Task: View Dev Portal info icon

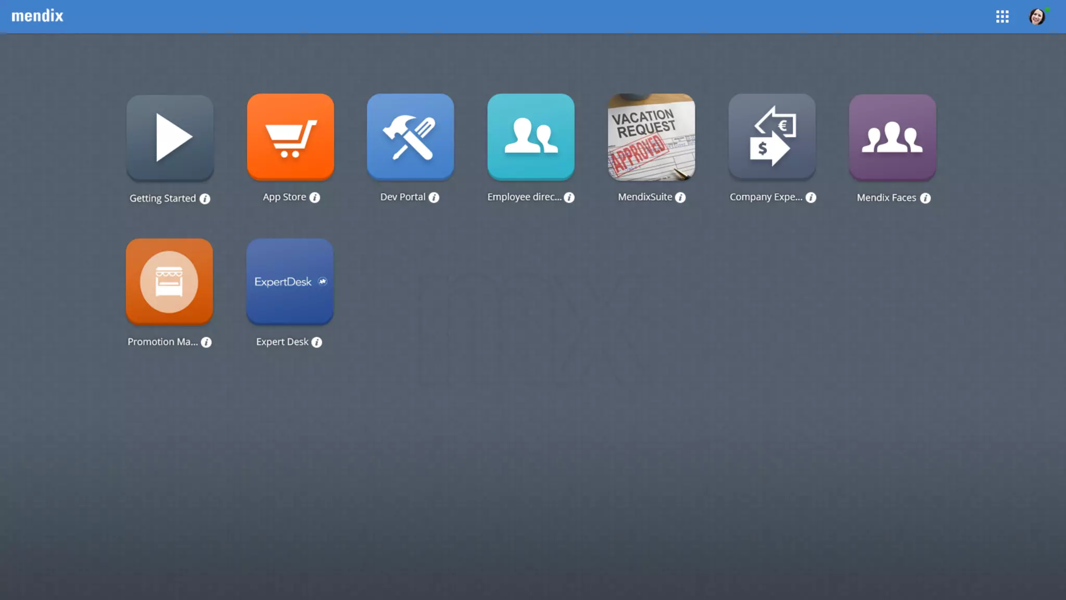Action: 434,197
